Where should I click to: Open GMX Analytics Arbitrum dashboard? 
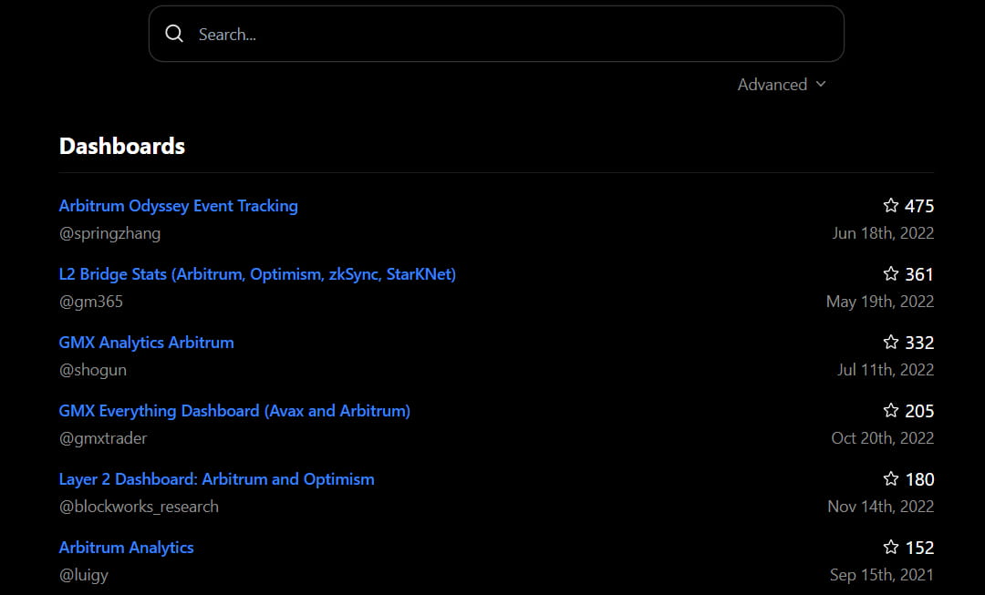pos(147,343)
